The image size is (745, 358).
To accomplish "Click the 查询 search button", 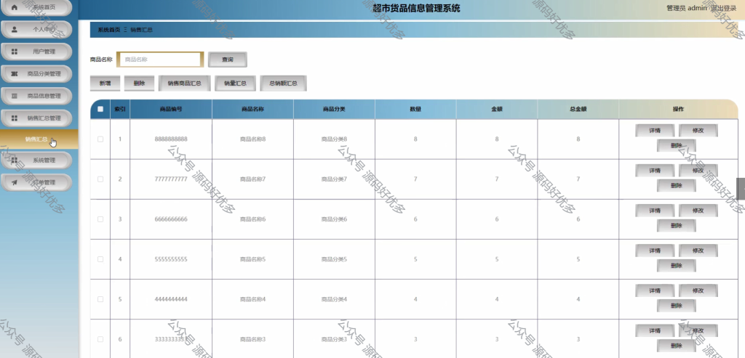I will pos(228,60).
